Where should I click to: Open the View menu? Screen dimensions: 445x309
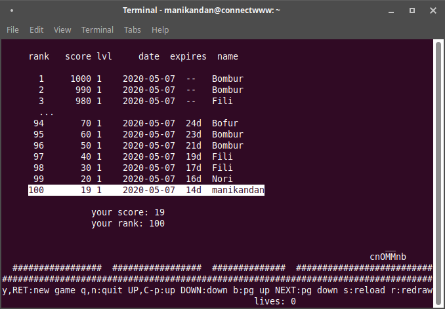(62, 29)
